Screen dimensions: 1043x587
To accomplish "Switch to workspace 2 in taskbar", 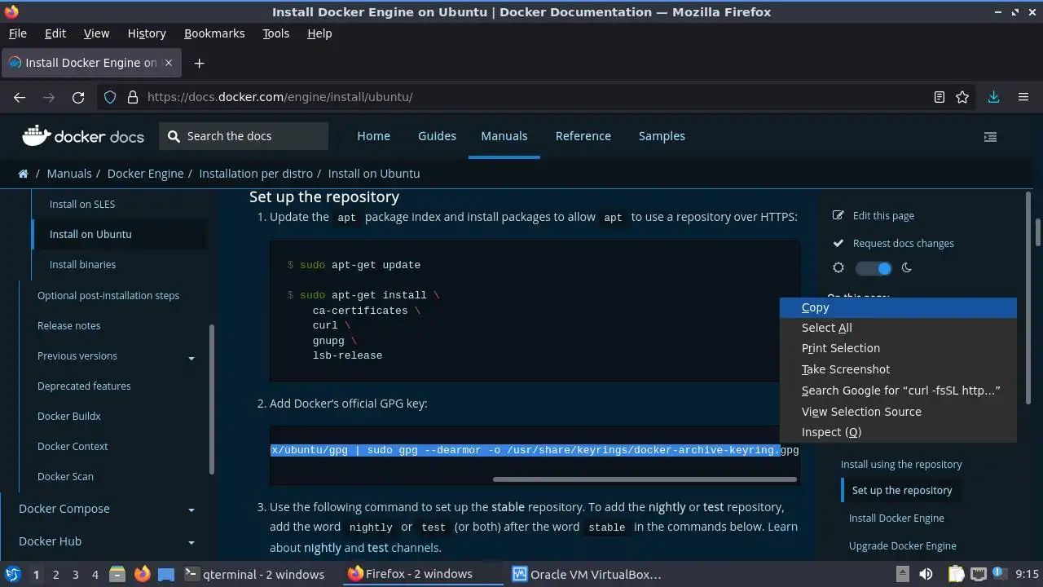I will (55, 575).
